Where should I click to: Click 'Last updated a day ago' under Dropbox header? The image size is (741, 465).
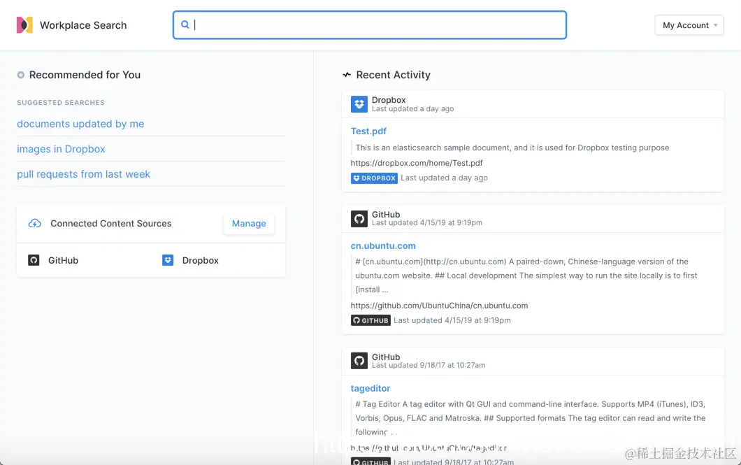(x=412, y=108)
